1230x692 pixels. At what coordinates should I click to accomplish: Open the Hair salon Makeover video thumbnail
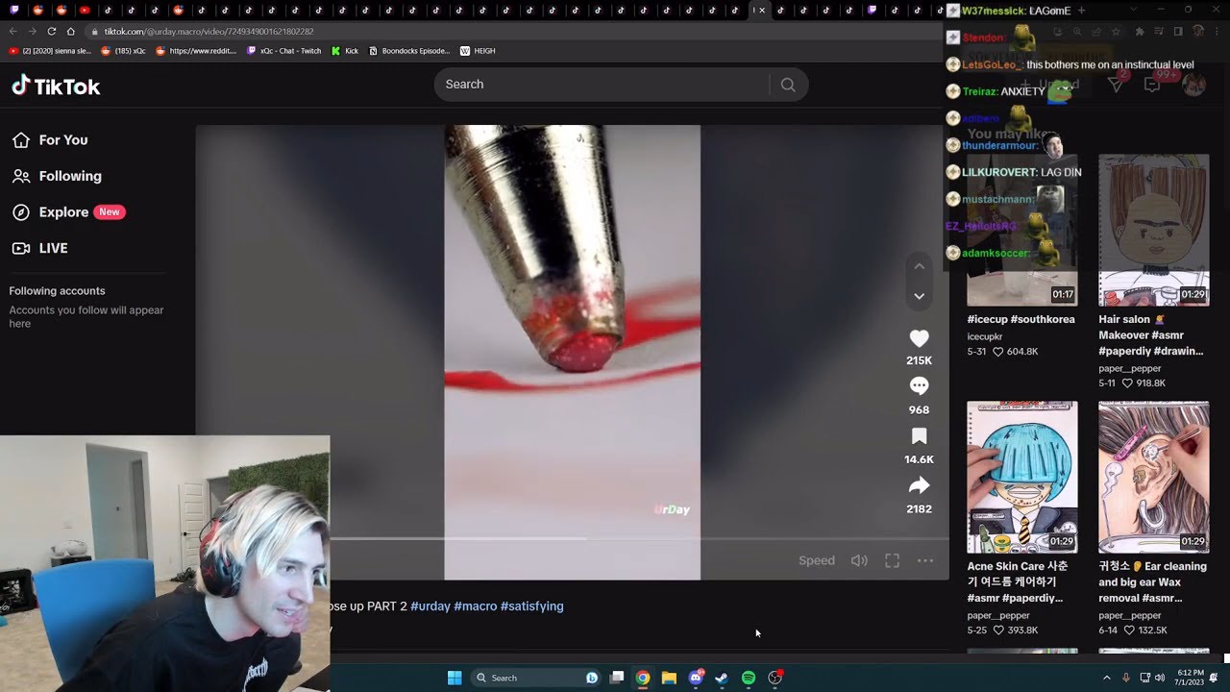pyautogui.click(x=1153, y=231)
